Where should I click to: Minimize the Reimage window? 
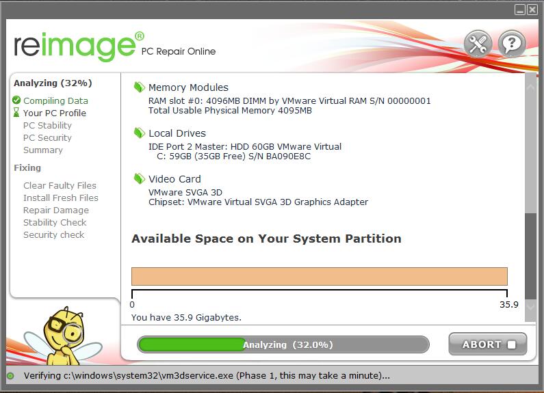(x=520, y=10)
